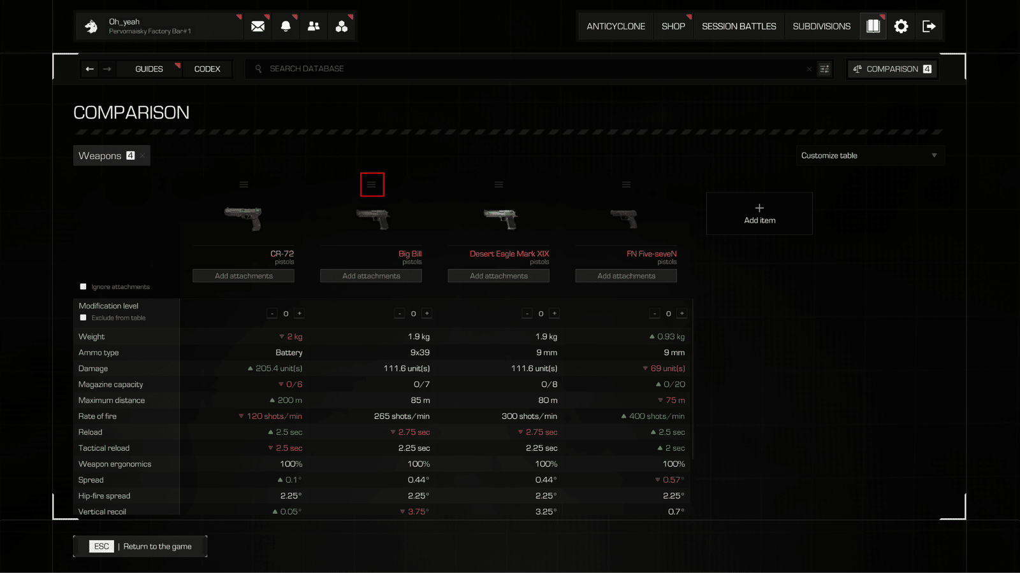This screenshot has width=1020, height=573.
Task: Open the clan group icon
Action: click(342, 26)
